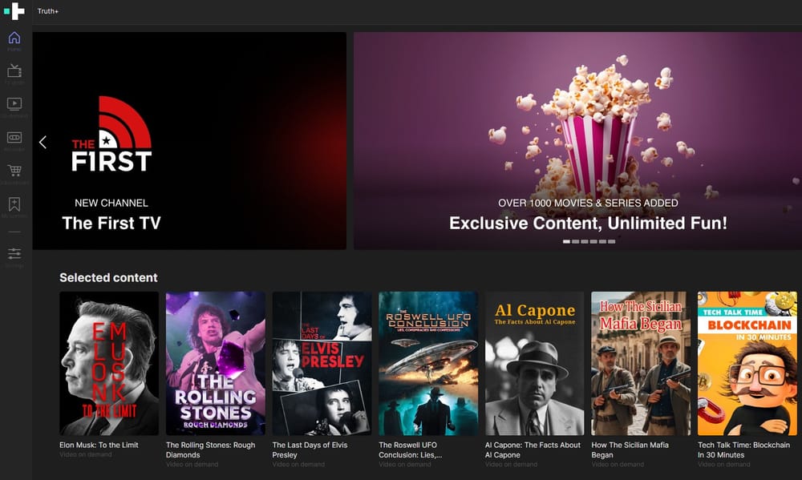Select the highlighted first carousel indicator dot

[x=567, y=242]
